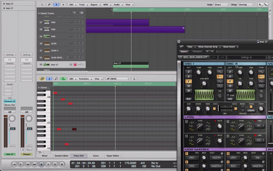Open Show Insert dropdown
This screenshot has width=273, height=171.
(x=230, y=47)
